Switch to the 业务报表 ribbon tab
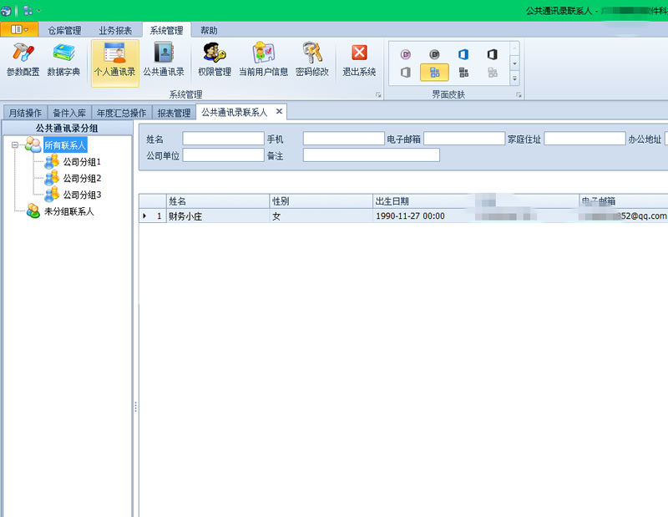This screenshot has width=668, height=517. pyautogui.click(x=115, y=30)
